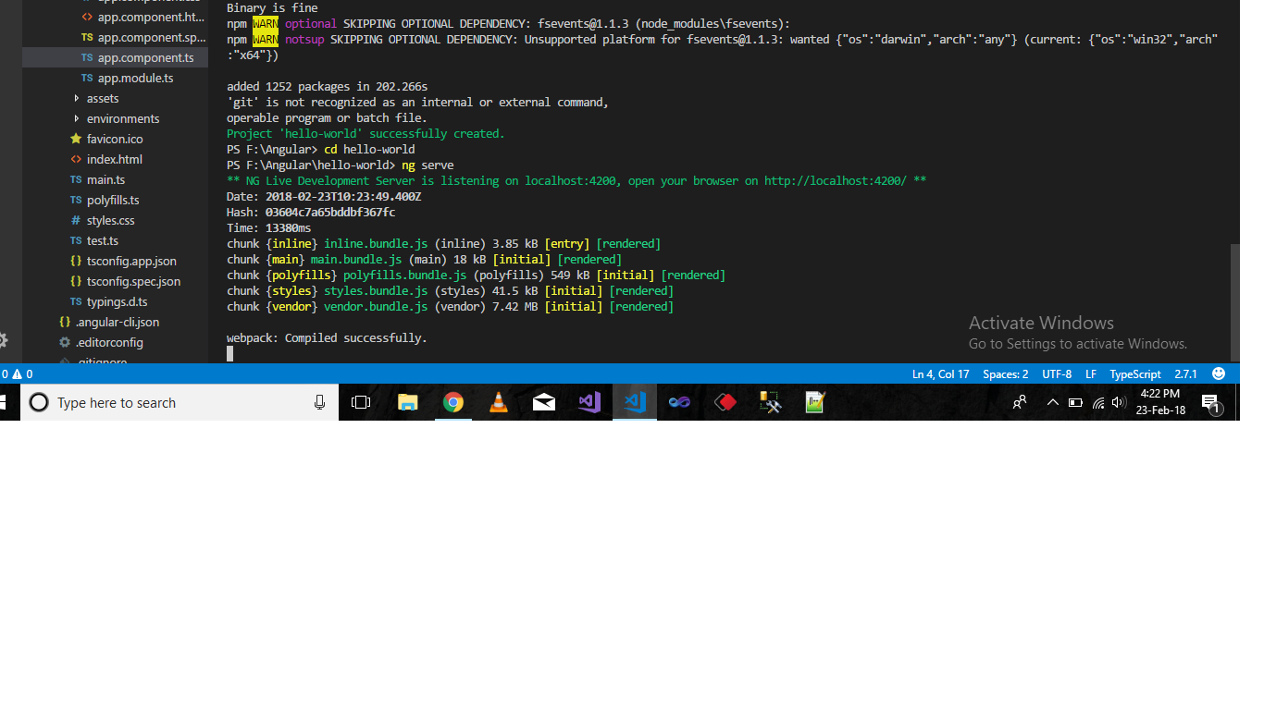
Task: Open app.component.ts in the explorer
Action: [x=115, y=57]
